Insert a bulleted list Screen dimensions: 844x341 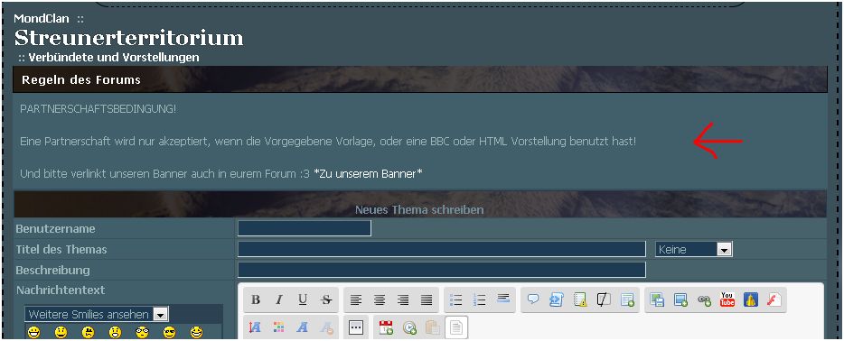456,300
